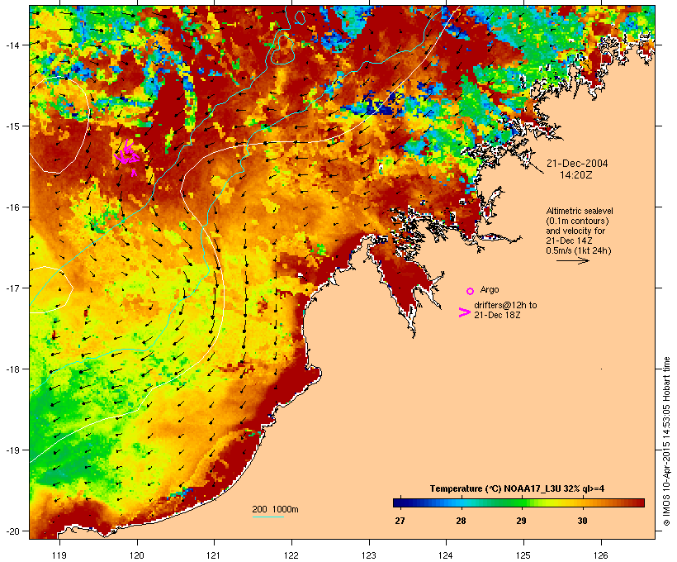Click the 'Argo' legend label
The height and width of the screenshot is (562, 677).
coord(490,289)
